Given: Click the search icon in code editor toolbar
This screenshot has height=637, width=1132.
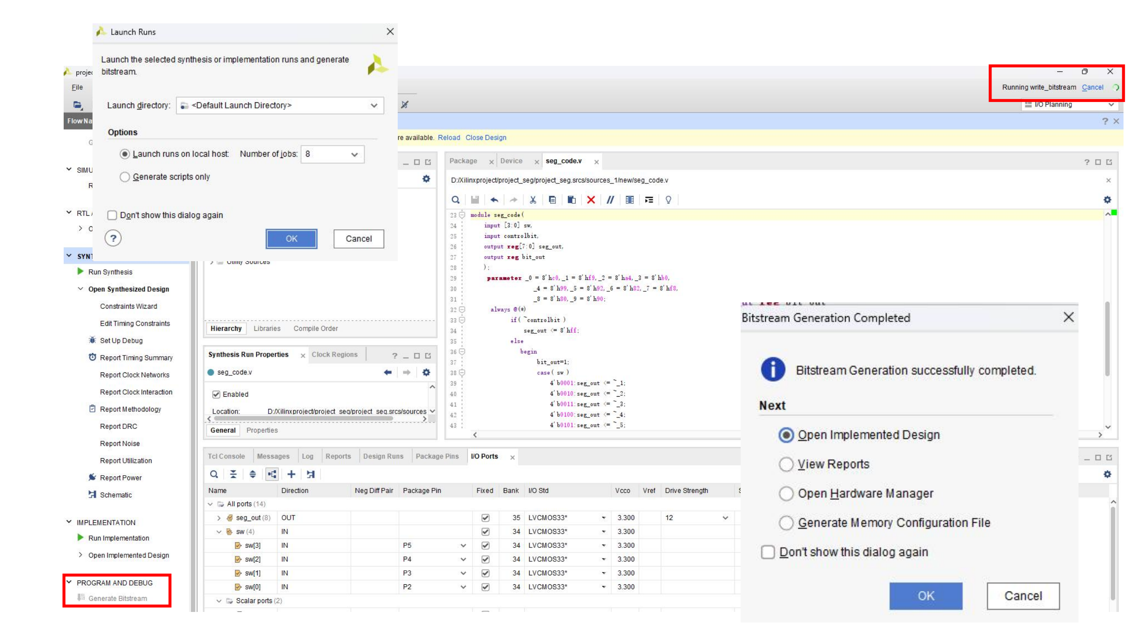Looking at the screenshot, I should tap(455, 200).
